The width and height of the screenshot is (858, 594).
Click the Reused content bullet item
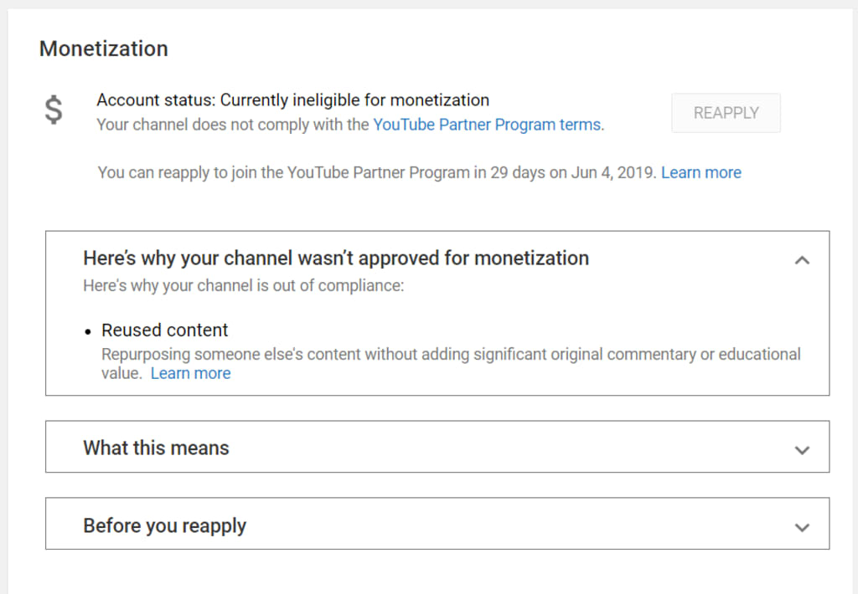[x=165, y=330]
